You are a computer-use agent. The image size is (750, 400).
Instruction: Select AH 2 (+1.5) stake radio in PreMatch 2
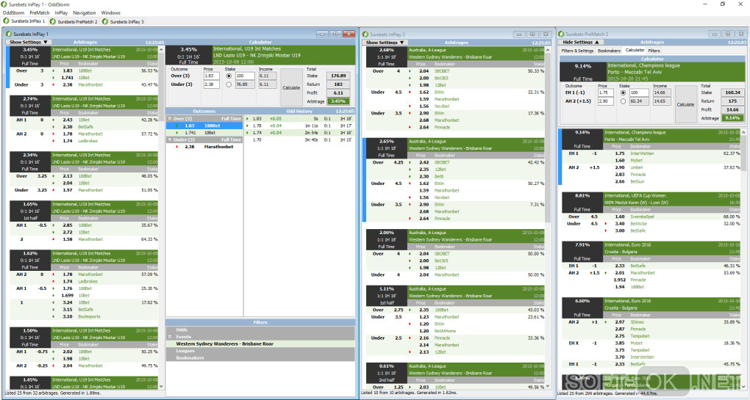(623, 101)
